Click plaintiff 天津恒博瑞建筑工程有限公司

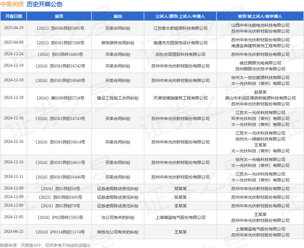180,98
